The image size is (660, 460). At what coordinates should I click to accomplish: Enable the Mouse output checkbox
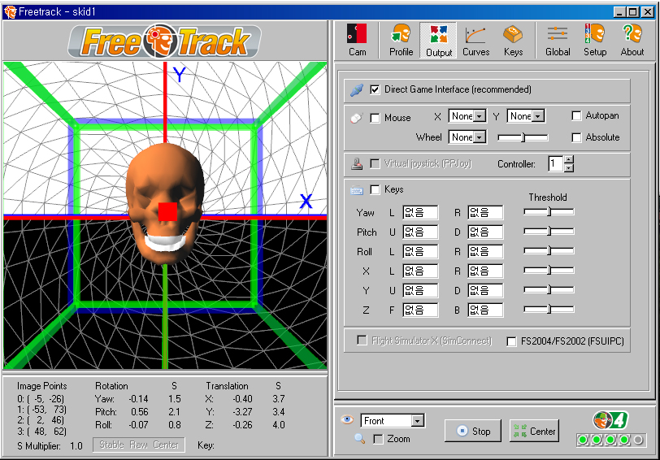[x=375, y=118]
